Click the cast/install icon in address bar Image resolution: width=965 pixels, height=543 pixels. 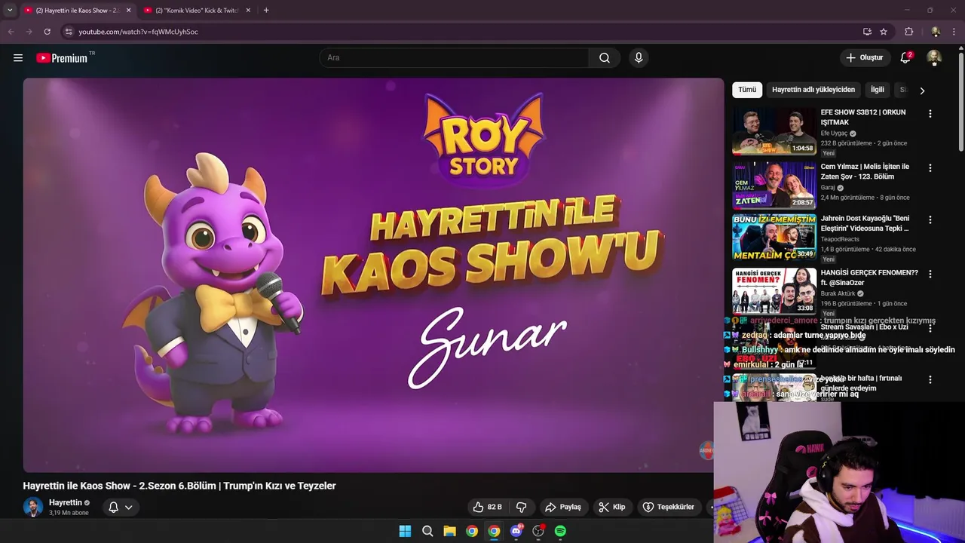click(867, 32)
